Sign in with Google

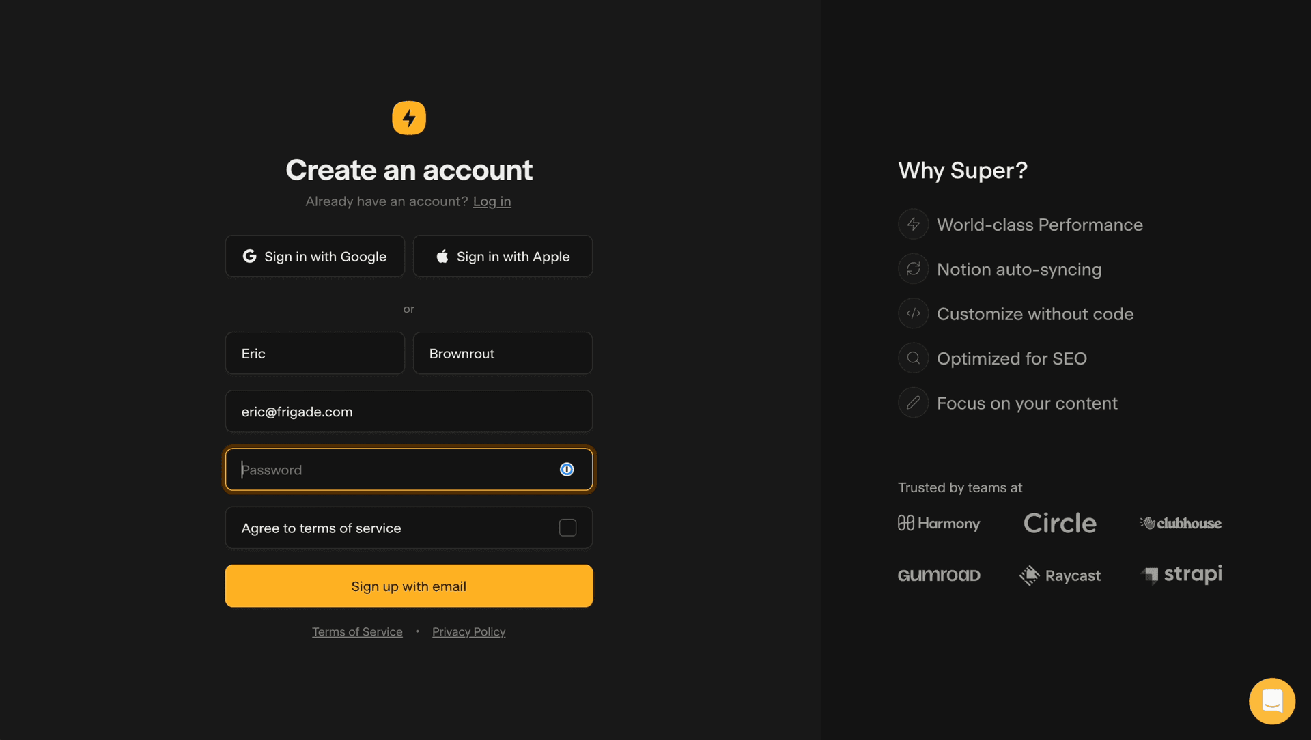pos(315,257)
